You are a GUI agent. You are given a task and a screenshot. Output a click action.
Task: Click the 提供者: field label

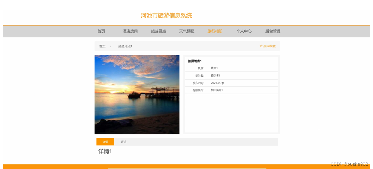pyautogui.click(x=199, y=76)
